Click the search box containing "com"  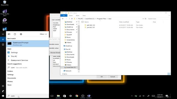(27, 96)
